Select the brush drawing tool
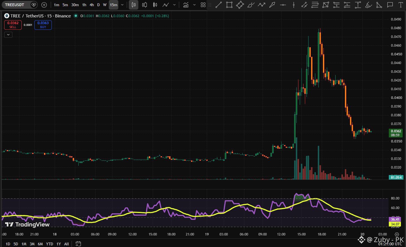The image size is (406, 247). click(251, 5)
